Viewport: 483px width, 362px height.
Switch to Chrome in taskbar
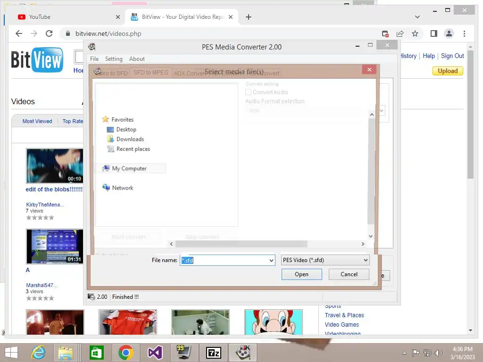(x=125, y=353)
